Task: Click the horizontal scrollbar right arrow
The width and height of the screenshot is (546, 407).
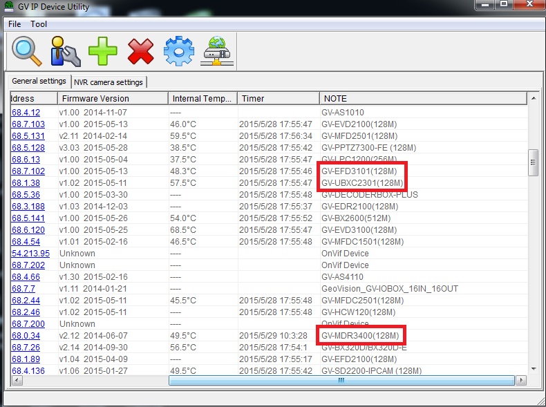Action: (x=520, y=381)
